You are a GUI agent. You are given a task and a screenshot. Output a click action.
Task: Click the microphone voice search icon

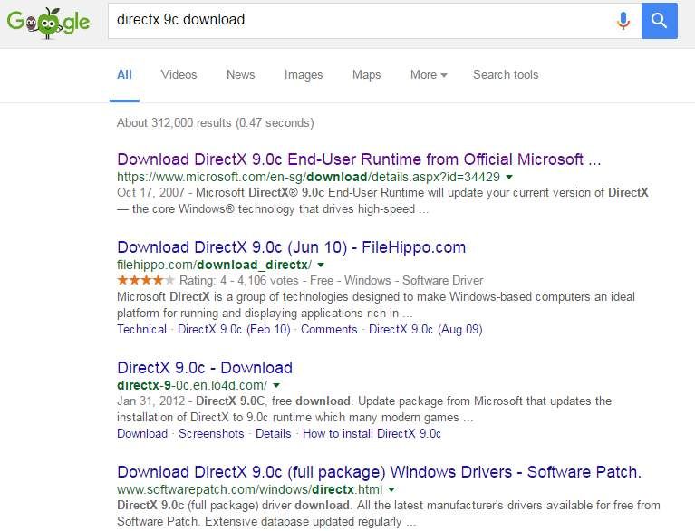click(623, 20)
